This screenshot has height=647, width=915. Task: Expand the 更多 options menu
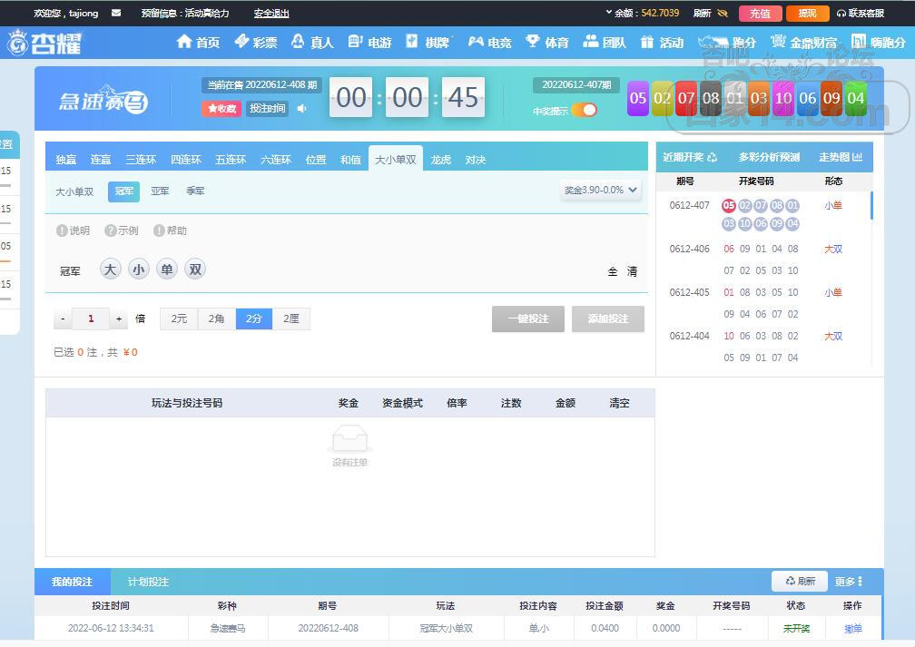pos(849,582)
